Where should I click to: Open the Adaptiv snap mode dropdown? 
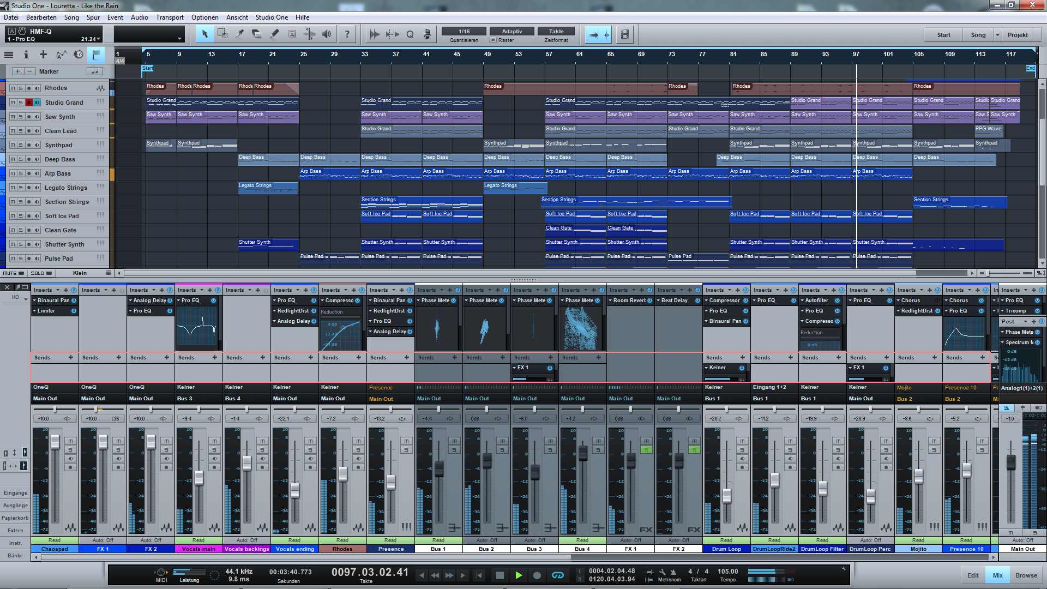pos(512,31)
